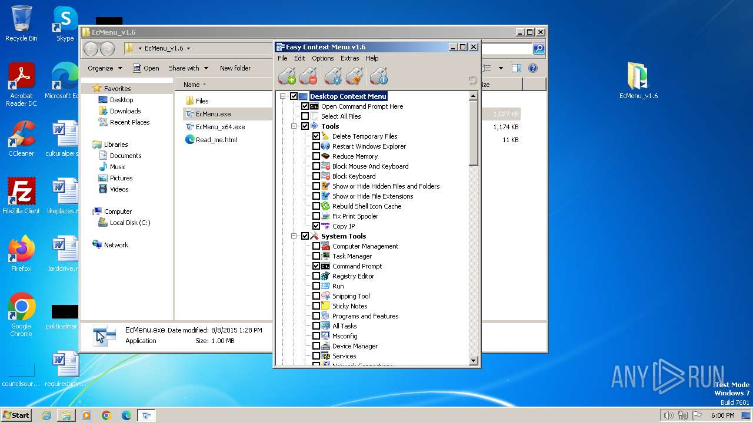This screenshot has height=423, width=753.
Task: Click the New folder button in Explorer
Action: [x=235, y=68]
